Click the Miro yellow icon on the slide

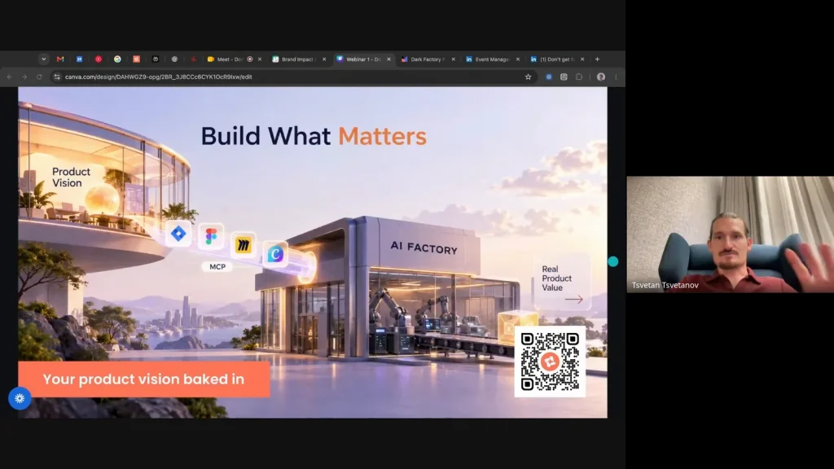[243, 244]
